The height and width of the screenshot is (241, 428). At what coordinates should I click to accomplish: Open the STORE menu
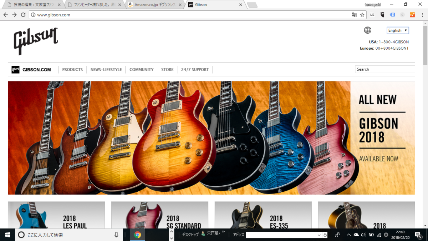tap(167, 70)
